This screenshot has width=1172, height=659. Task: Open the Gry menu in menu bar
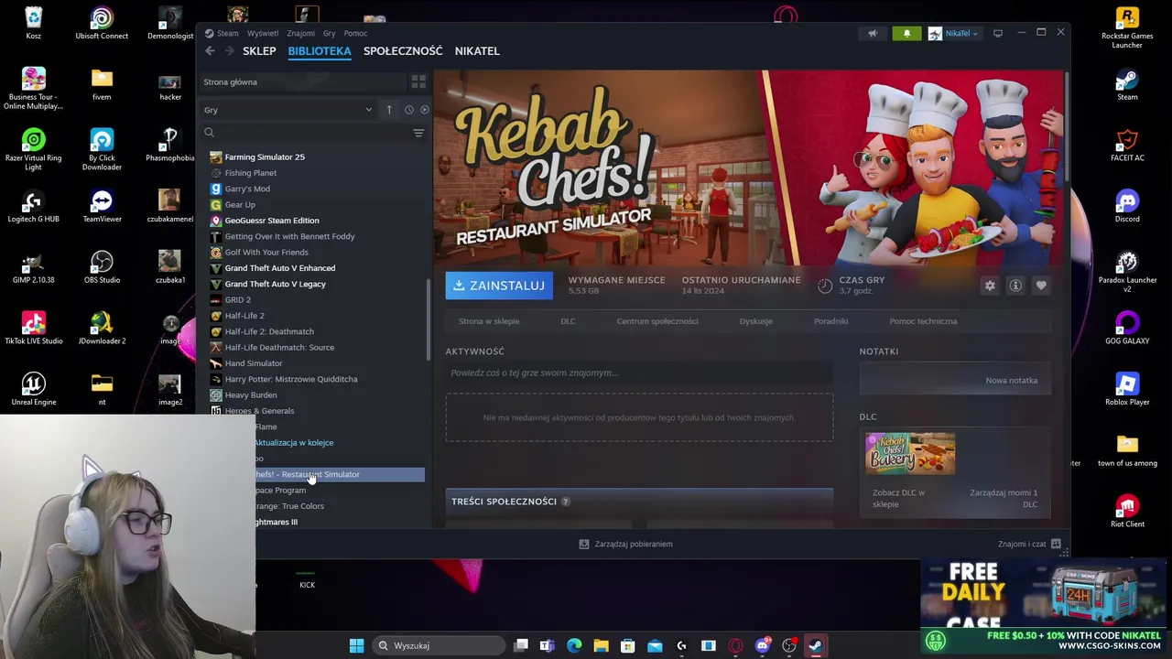point(329,33)
